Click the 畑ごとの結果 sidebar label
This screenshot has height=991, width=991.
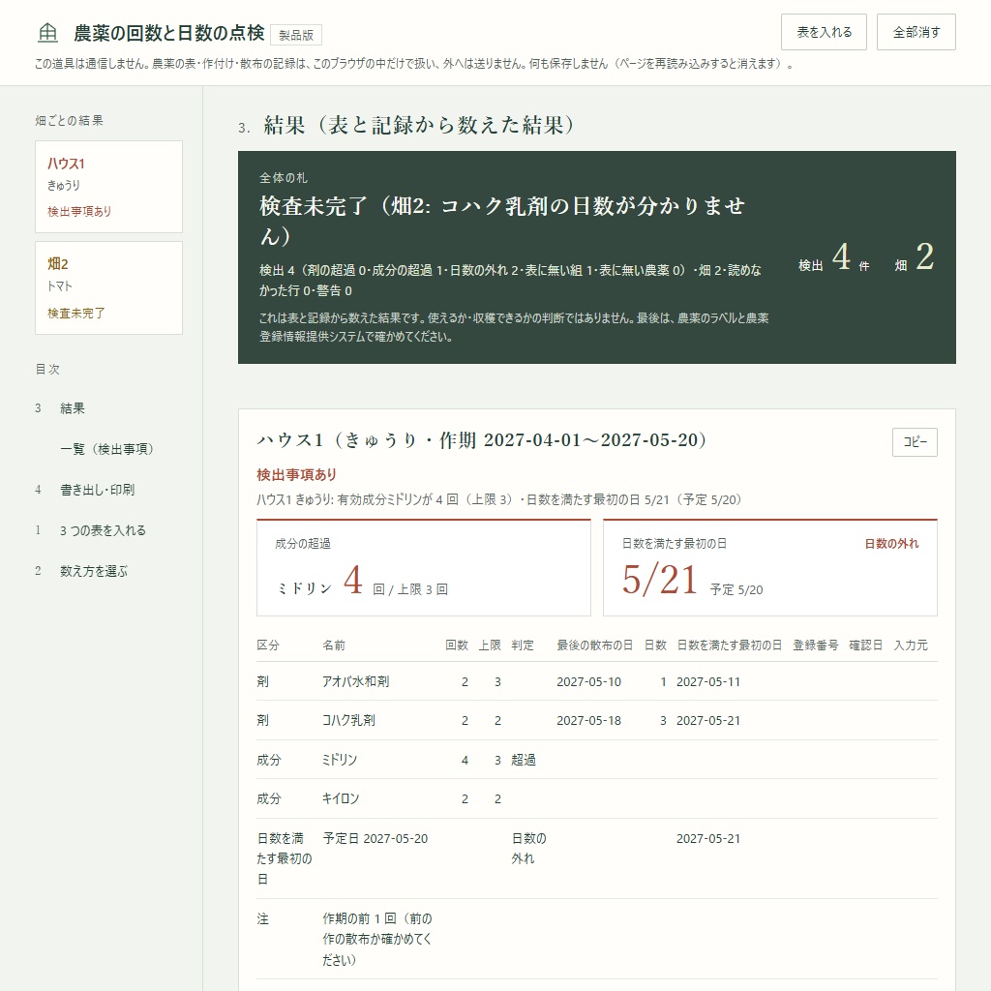point(70,121)
